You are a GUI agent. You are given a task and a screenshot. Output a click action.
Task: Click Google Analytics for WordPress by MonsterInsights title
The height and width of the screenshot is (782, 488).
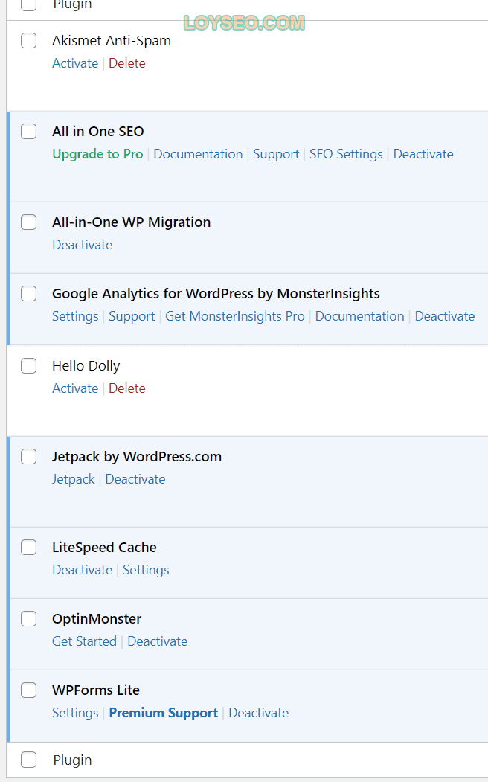pyautogui.click(x=216, y=293)
